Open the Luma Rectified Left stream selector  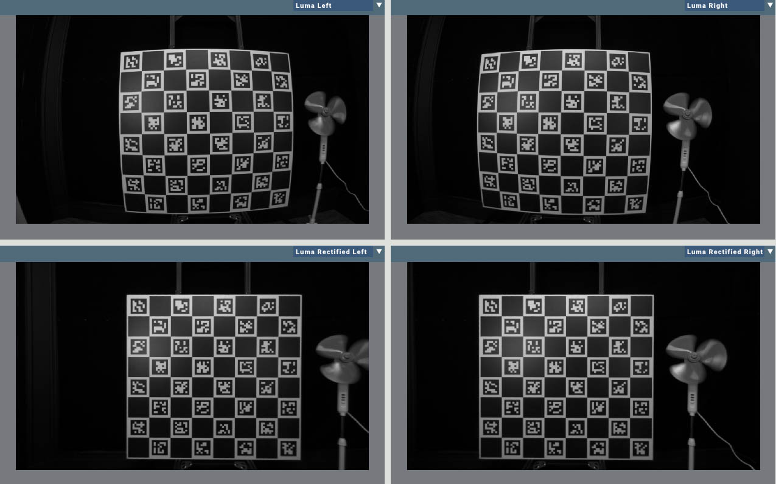(x=332, y=252)
